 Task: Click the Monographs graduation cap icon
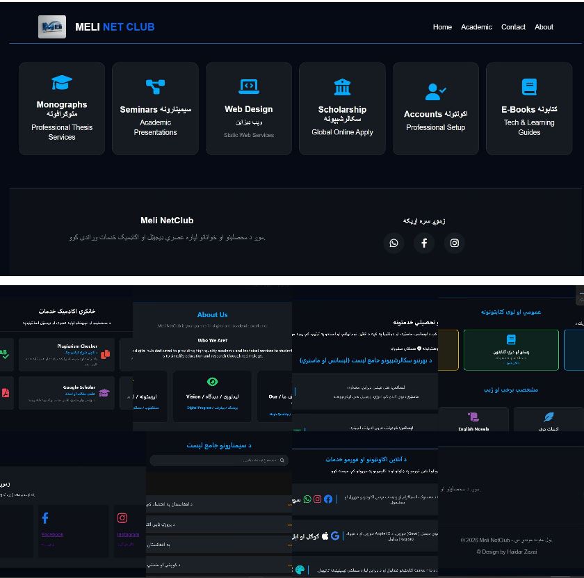click(x=62, y=82)
